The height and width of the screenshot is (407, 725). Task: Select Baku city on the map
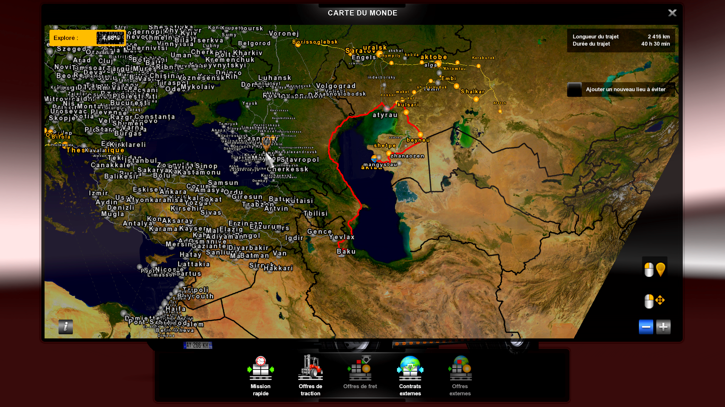(x=346, y=251)
